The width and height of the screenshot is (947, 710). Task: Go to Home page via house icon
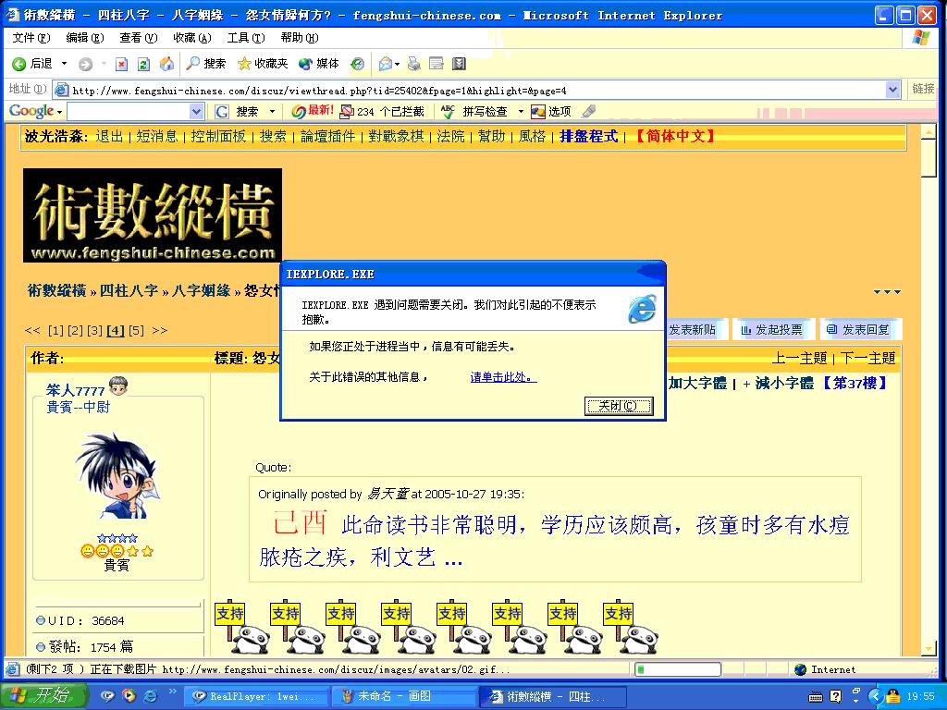point(166,64)
